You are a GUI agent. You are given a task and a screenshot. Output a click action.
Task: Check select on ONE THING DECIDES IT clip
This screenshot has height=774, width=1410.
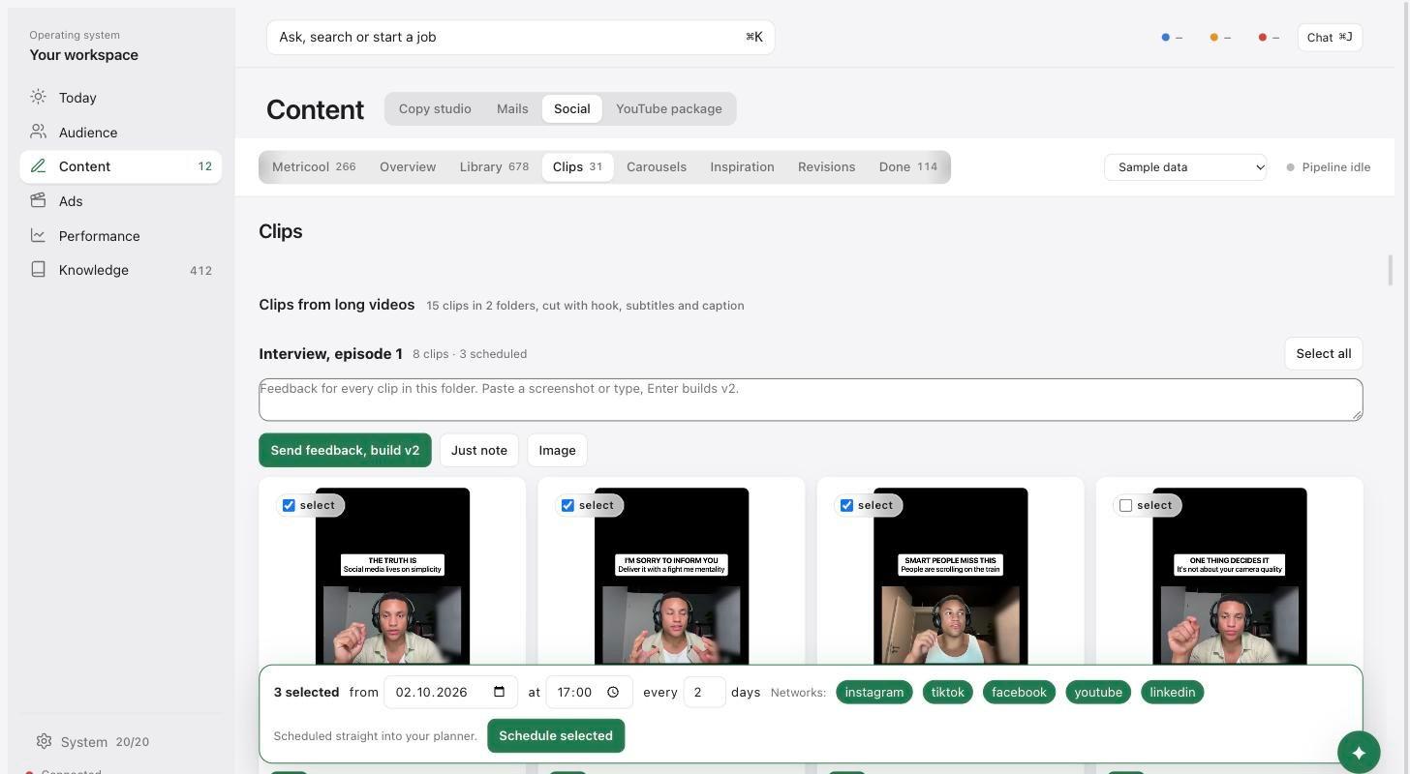1125,505
